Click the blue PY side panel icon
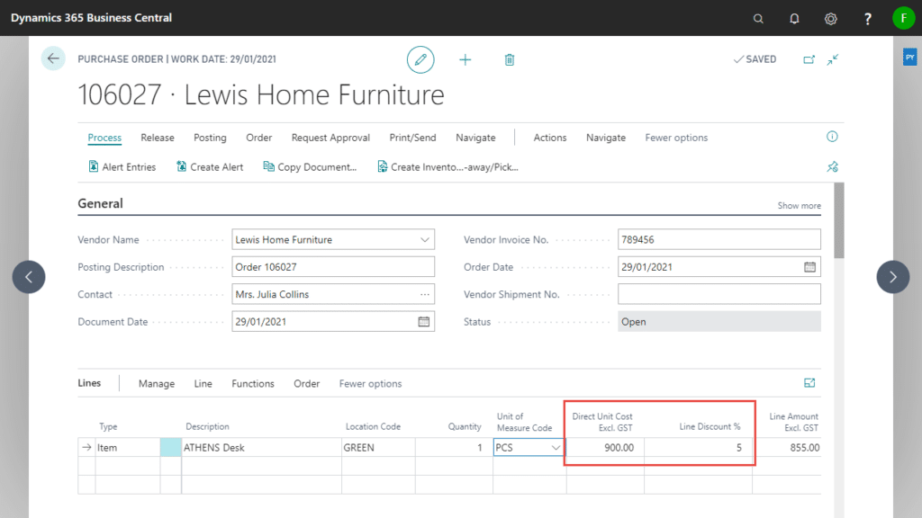The image size is (922, 518). click(x=909, y=58)
